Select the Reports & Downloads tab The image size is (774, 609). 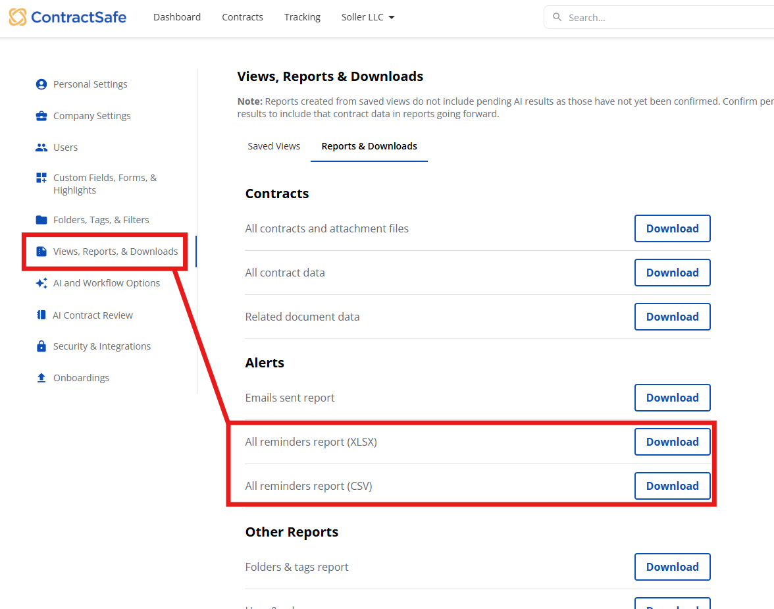pyautogui.click(x=369, y=146)
